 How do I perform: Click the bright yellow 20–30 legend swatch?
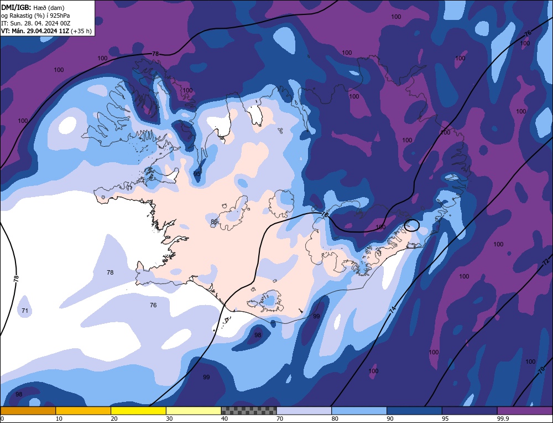[x=138, y=411]
